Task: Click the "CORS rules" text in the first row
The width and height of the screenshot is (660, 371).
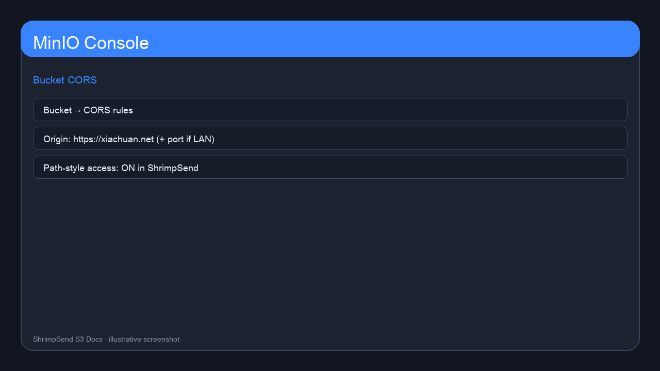Action: 108,110
